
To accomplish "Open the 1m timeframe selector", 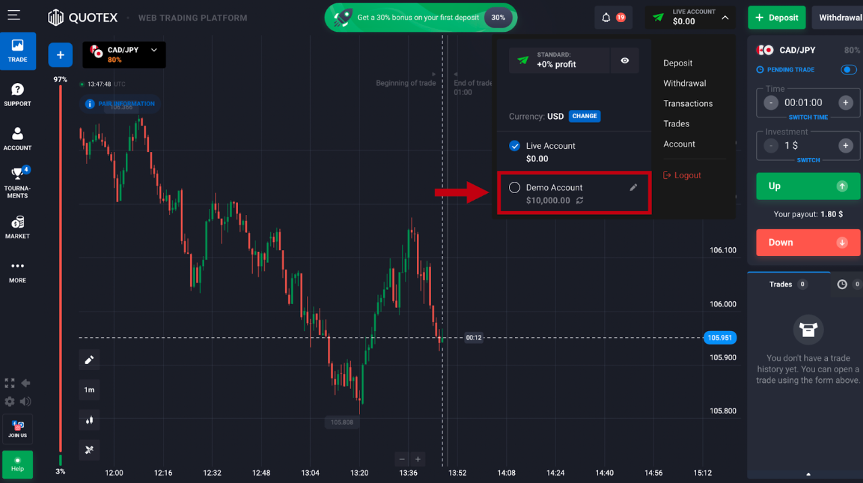I will (89, 390).
